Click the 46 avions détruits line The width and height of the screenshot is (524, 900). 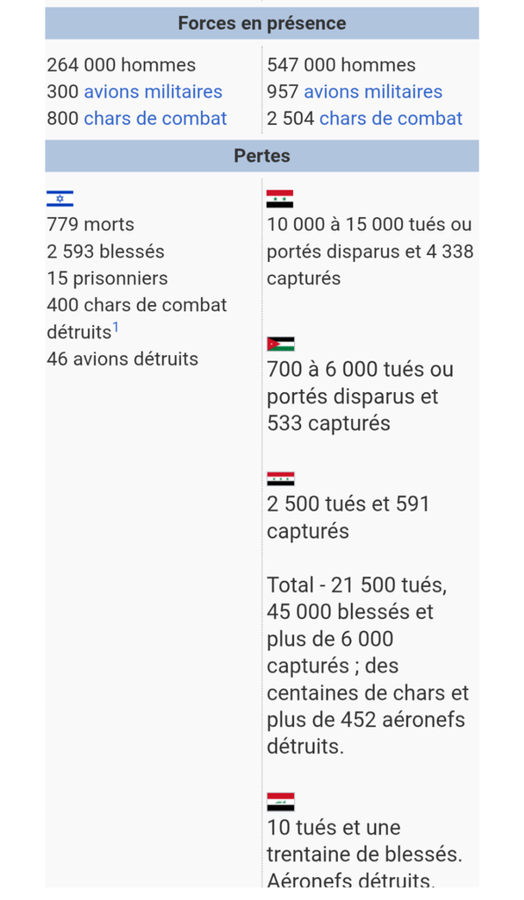(123, 359)
